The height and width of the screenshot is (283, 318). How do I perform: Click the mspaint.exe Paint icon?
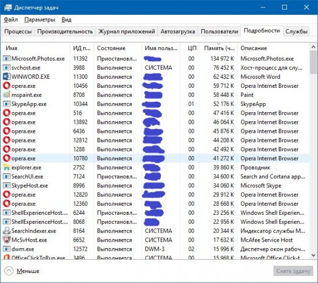tap(6, 95)
